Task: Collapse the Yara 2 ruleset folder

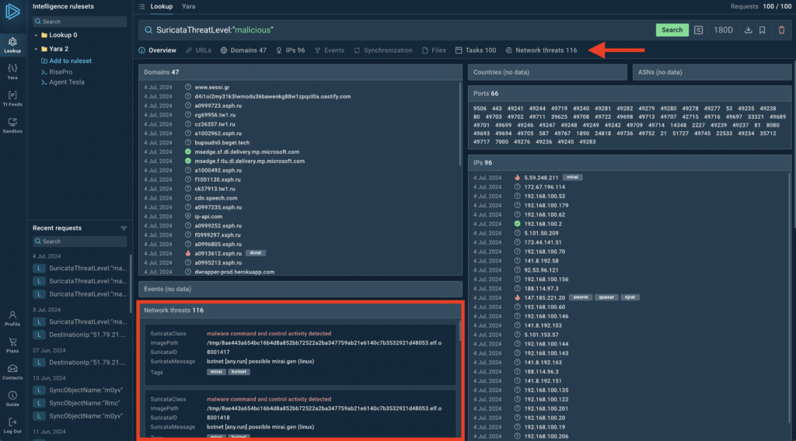Action: pyautogui.click(x=36, y=49)
